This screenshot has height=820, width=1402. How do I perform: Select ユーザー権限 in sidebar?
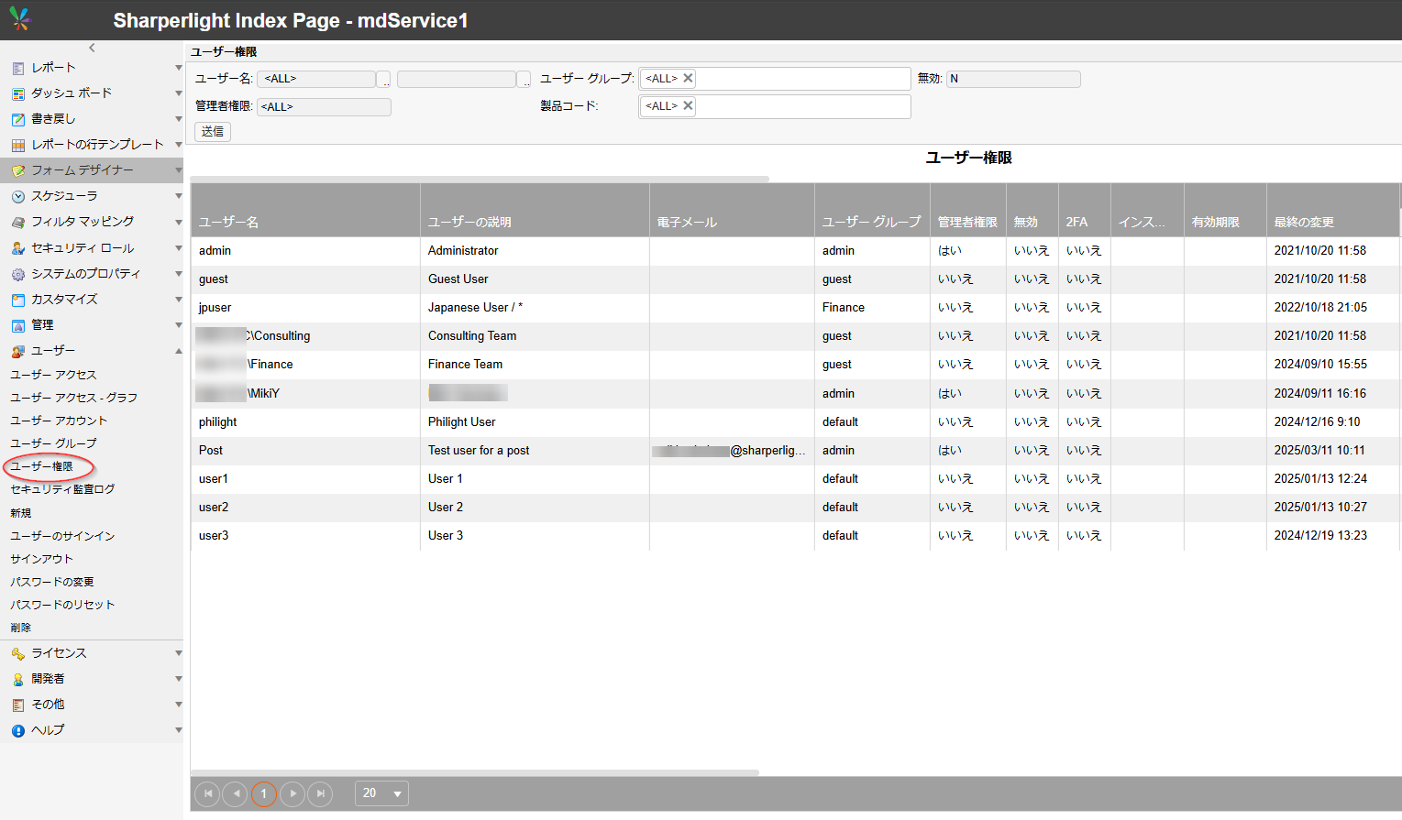coord(41,466)
